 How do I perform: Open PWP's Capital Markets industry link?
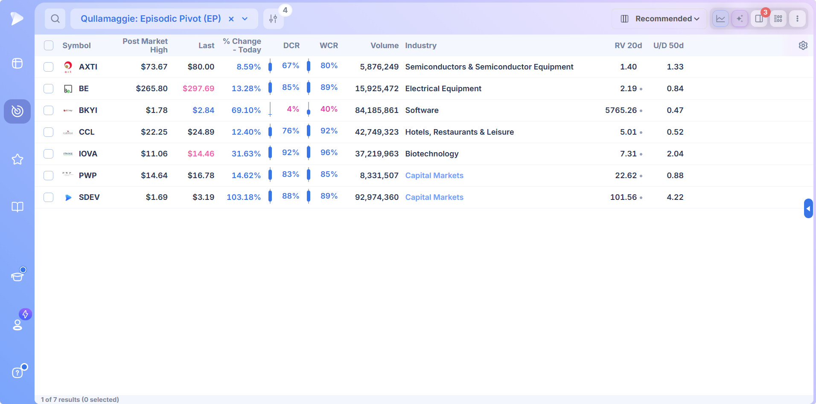tap(434, 176)
